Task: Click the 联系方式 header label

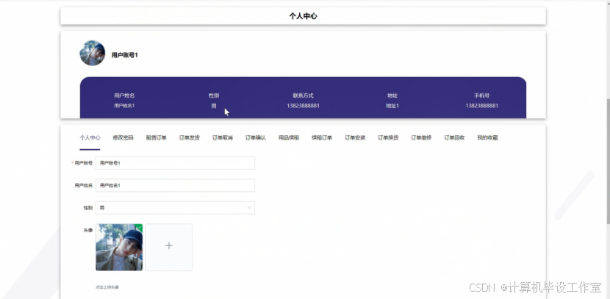Action: coord(303,96)
